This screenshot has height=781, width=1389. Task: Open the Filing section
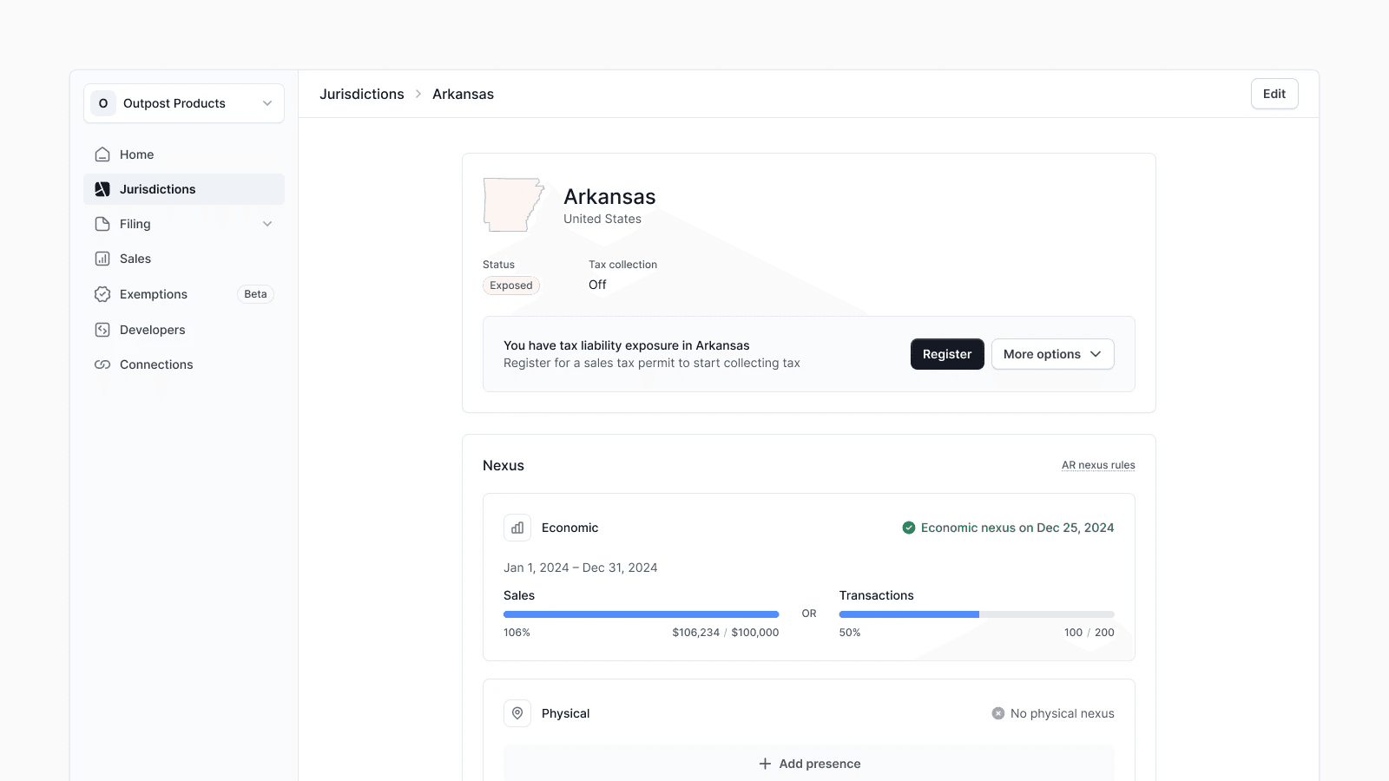[184, 224]
